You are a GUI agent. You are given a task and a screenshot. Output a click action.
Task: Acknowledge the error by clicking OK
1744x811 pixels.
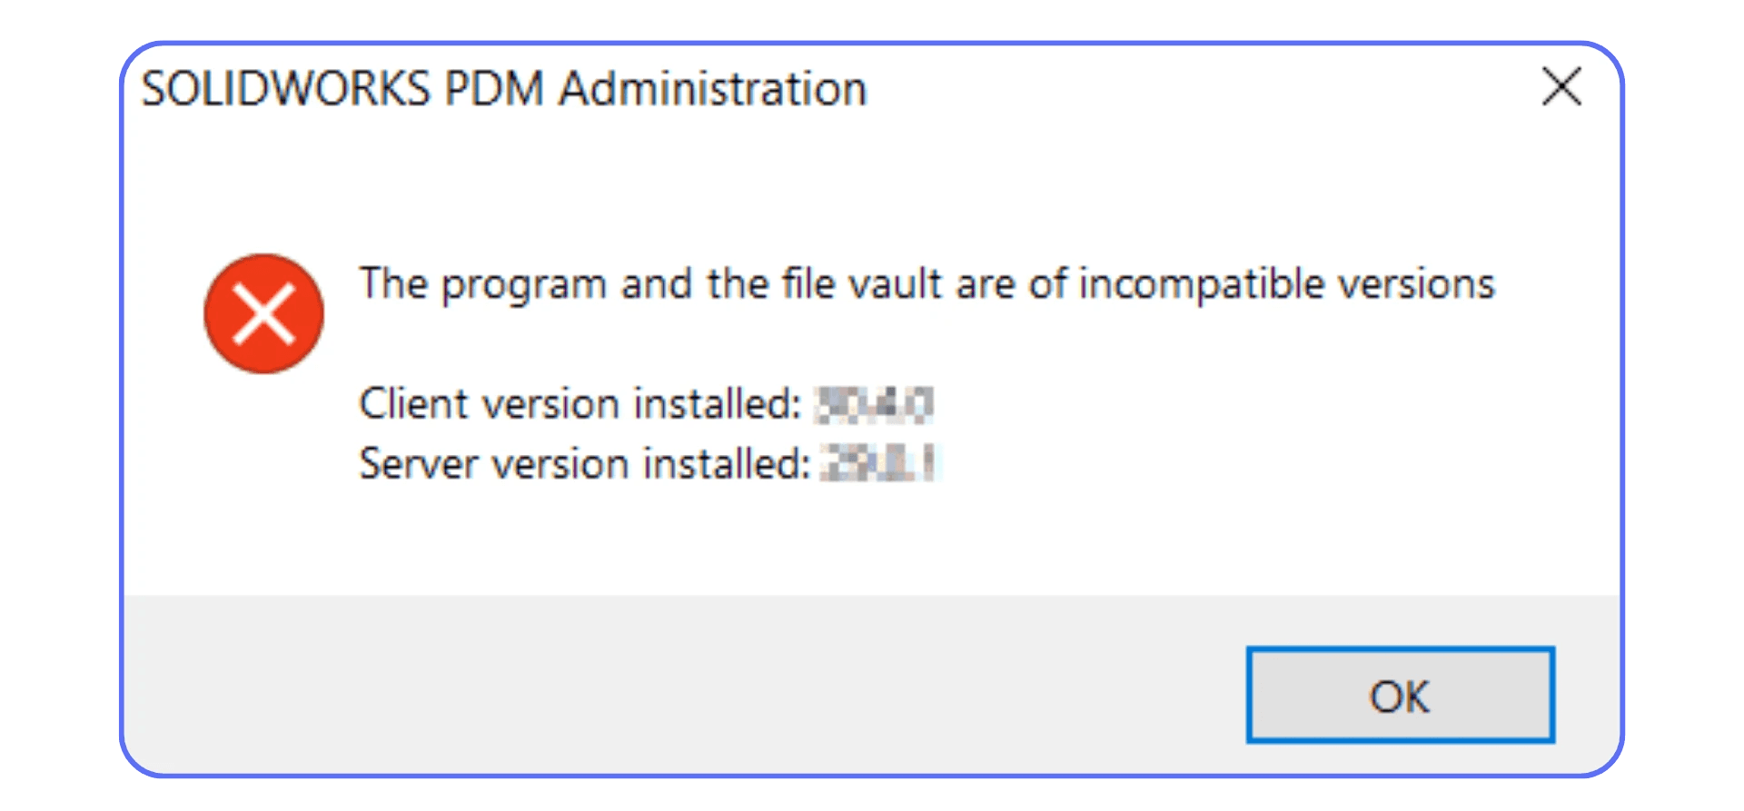1399,697
